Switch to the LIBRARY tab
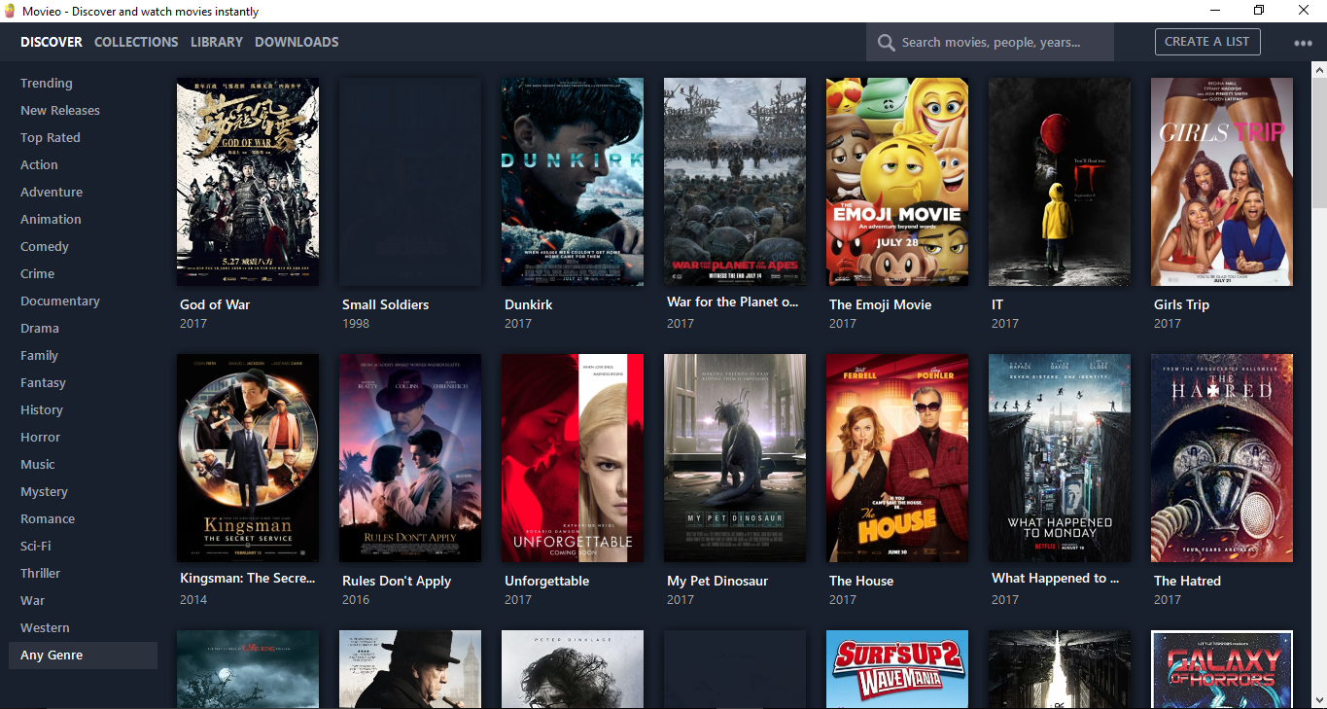 pos(216,42)
